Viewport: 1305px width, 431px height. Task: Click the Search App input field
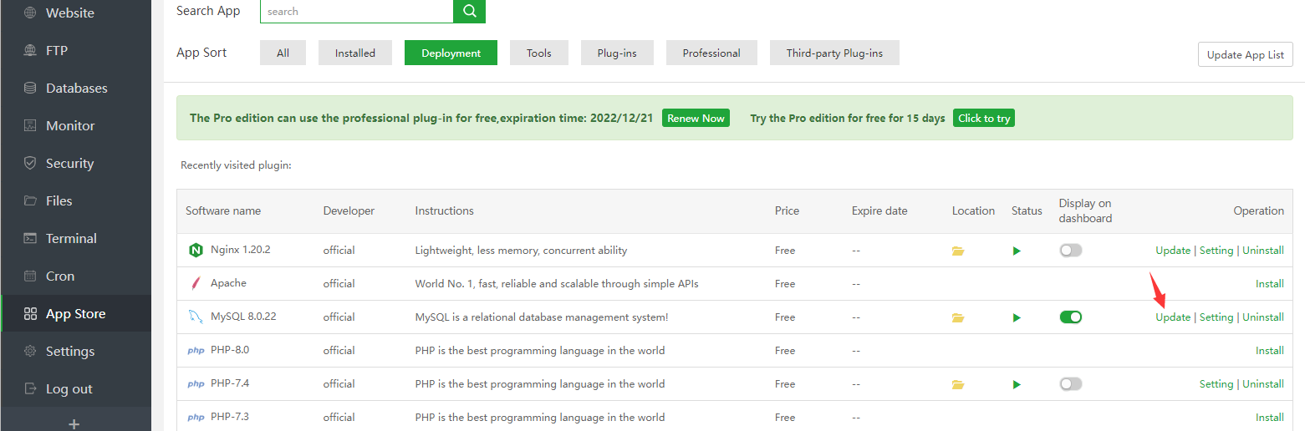(357, 11)
